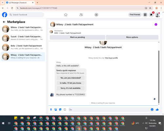Open the Chrome profile avatar
Viewport: 164px width, 131px height.
coord(156,8)
